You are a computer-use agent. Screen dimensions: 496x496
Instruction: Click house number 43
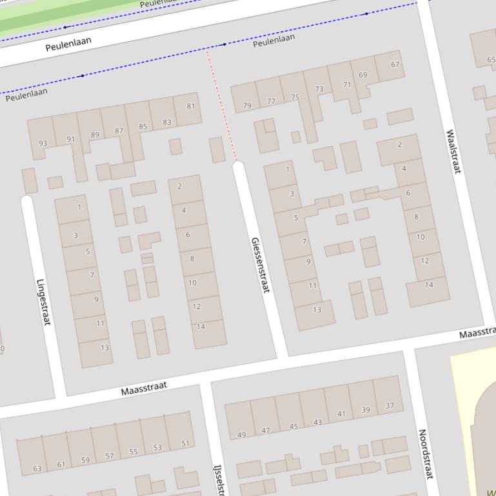(317, 422)
